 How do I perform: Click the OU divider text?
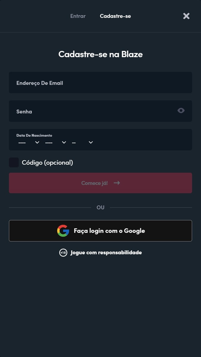coord(100,208)
